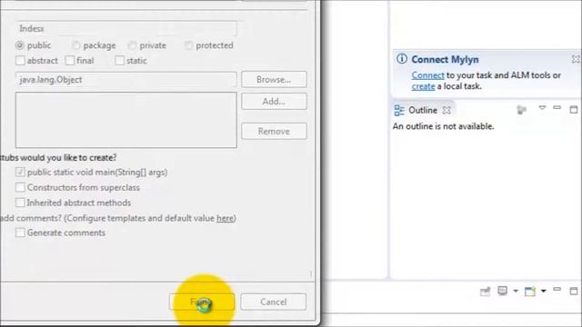The height and width of the screenshot is (327, 582).
Task: Click the Connect link in Mylyn panel
Action: [427, 75]
